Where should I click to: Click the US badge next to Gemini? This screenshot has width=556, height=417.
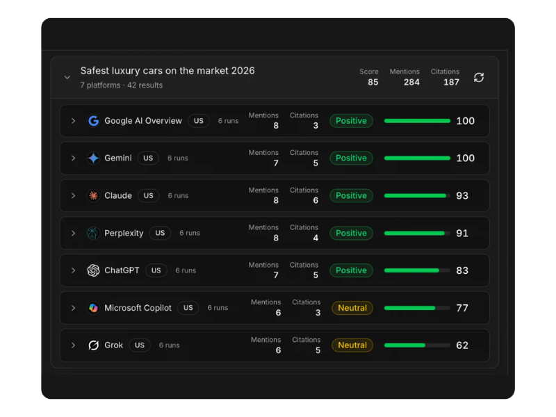[x=148, y=158]
